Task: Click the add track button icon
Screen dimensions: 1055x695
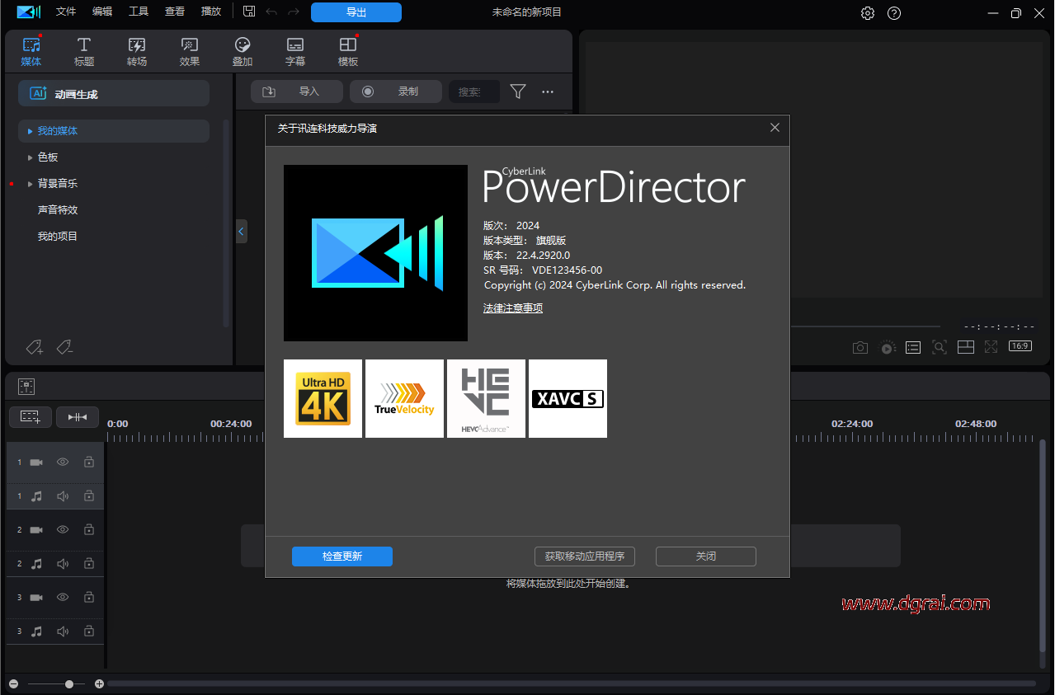Action: pos(31,417)
